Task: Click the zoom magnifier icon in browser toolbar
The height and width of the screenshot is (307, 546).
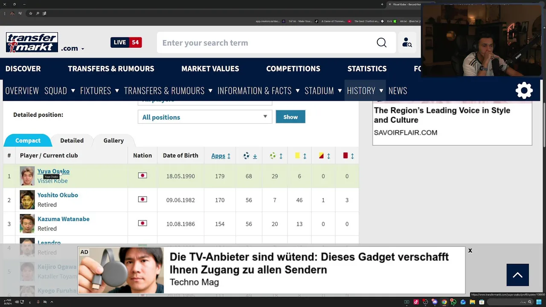Action: (x=38, y=13)
